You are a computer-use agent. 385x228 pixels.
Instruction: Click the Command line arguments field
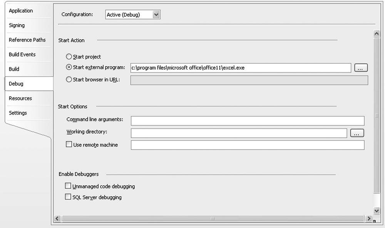point(248,121)
